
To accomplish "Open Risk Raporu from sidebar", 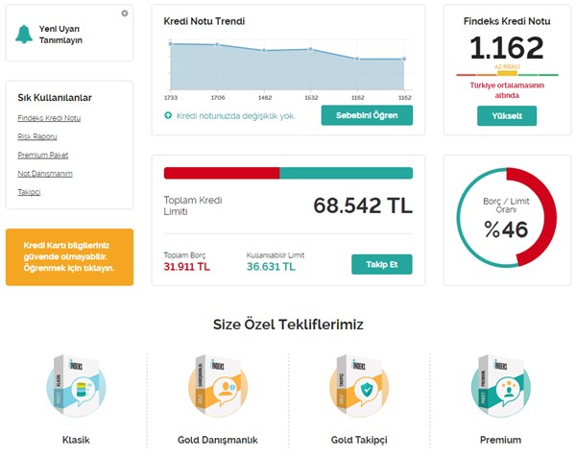I will (x=37, y=136).
